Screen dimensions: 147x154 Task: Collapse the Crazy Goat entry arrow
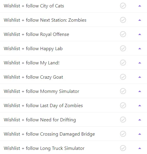coord(140,77)
